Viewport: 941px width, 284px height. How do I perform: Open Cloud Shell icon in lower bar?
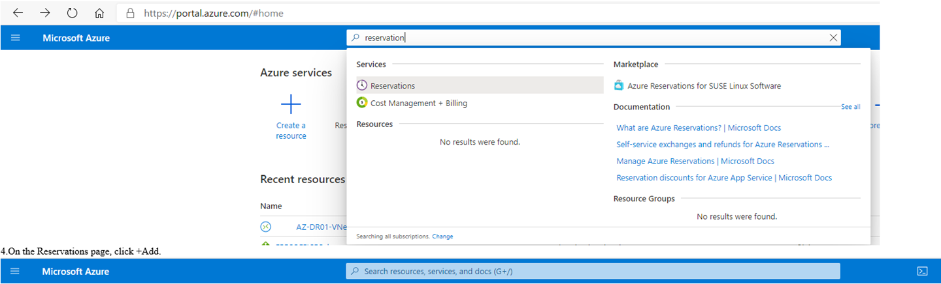click(x=923, y=271)
